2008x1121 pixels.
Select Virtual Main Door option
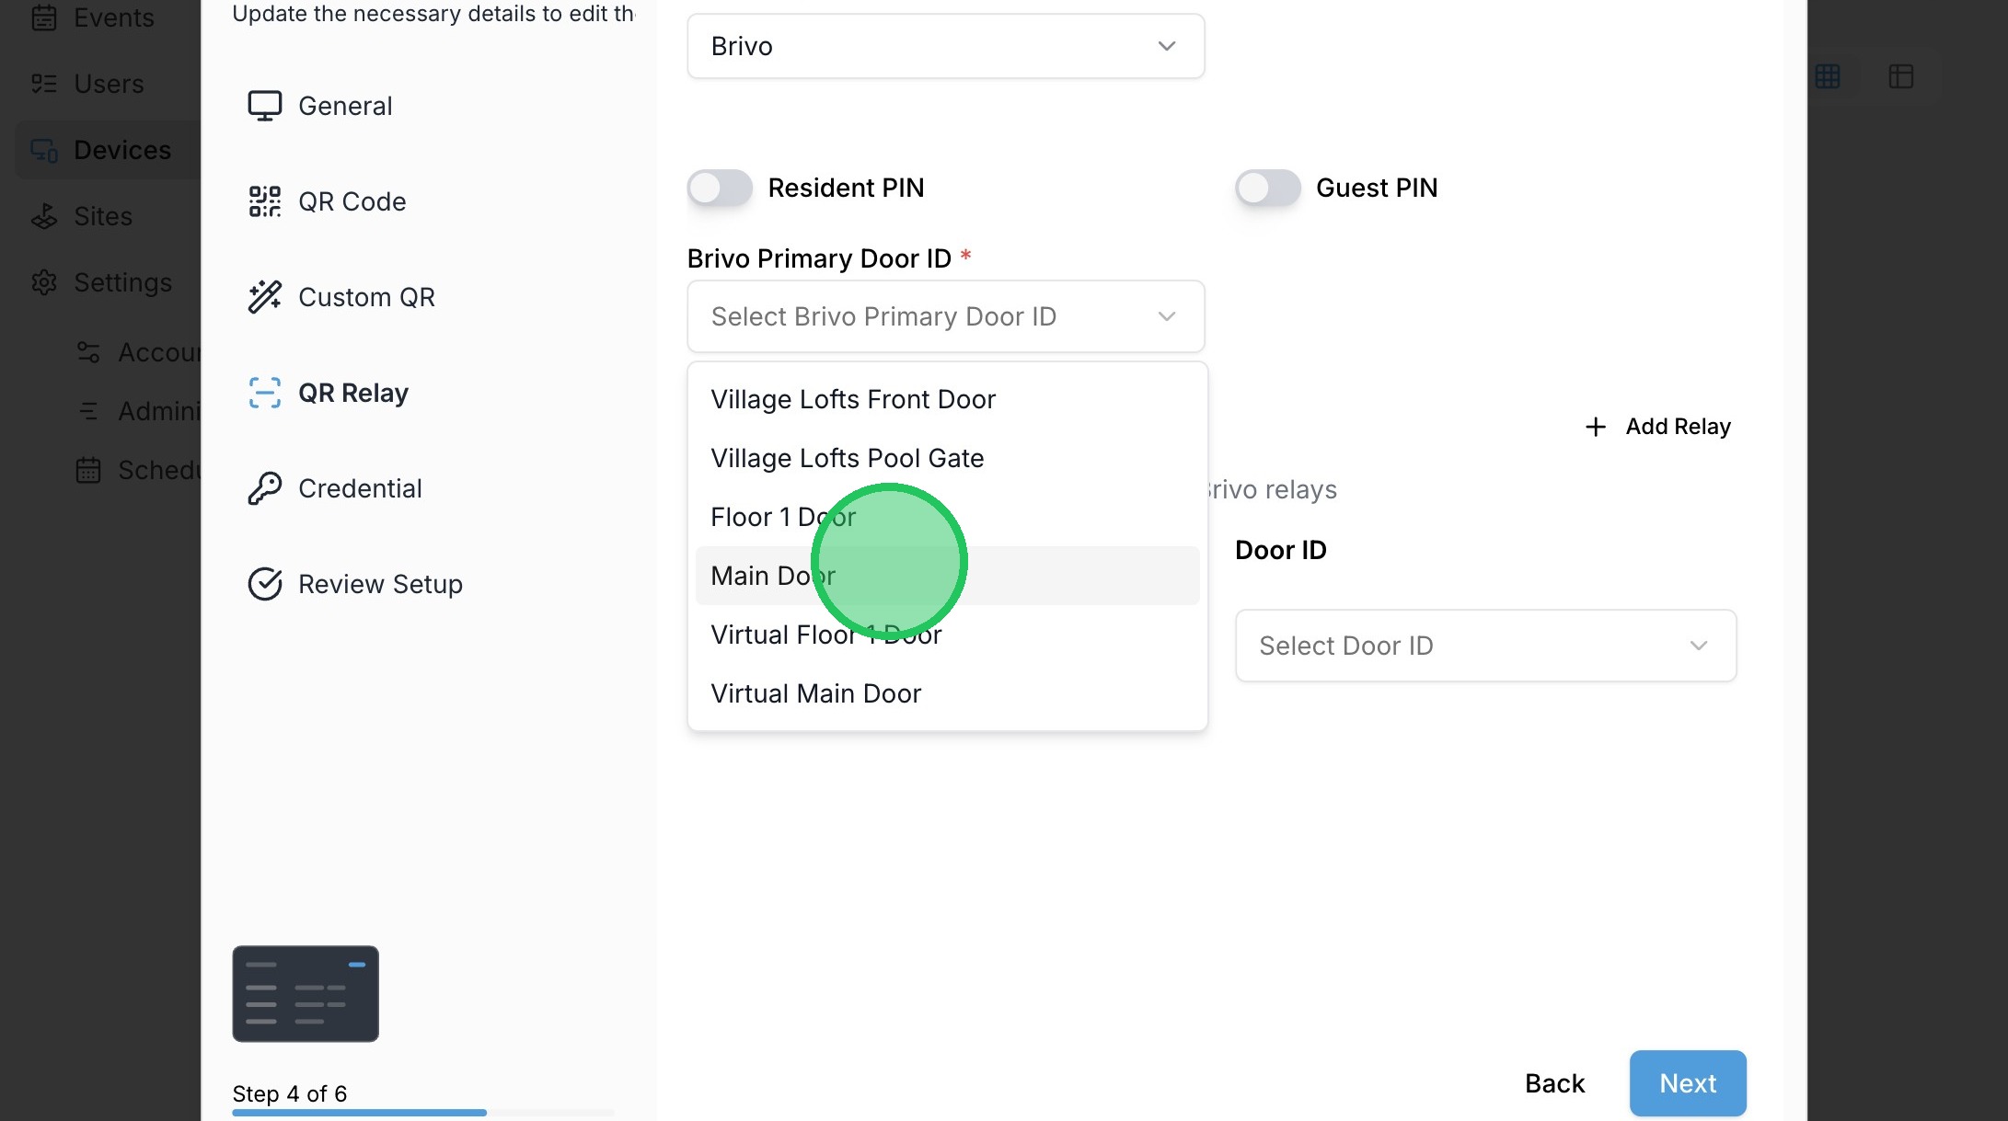(815, 693)
